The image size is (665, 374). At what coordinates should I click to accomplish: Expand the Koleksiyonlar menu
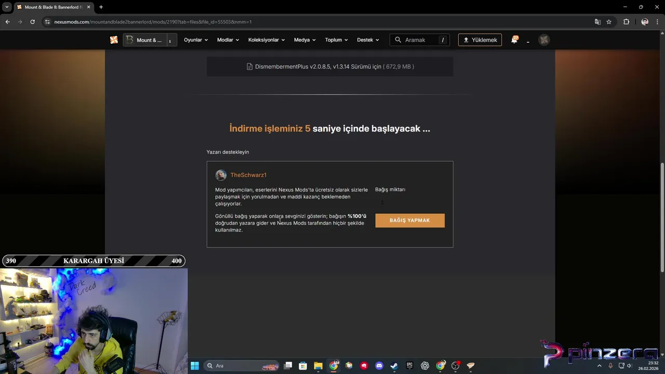tap(267, 40)
